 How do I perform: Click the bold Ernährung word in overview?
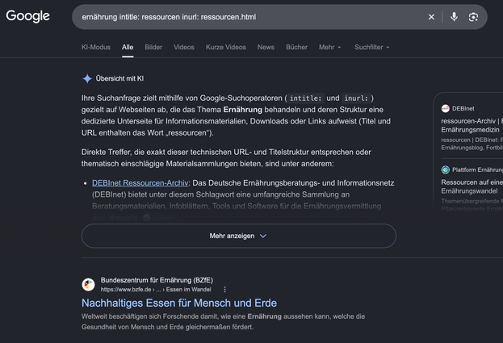[x=242, y=110]
